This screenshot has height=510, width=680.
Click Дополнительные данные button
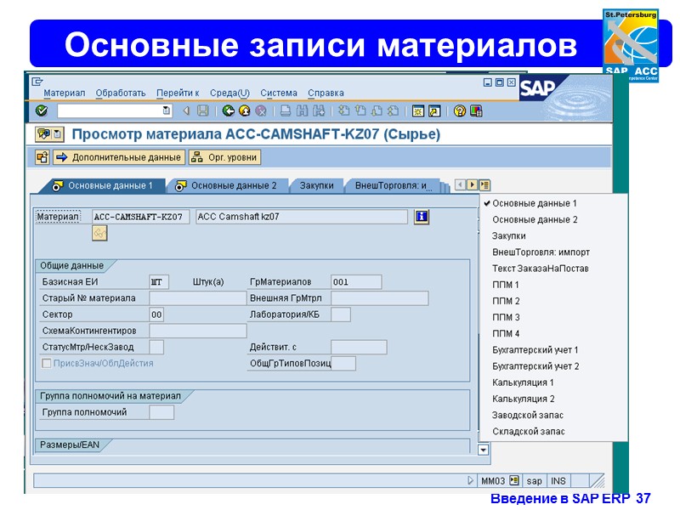[x=119, y=157]
